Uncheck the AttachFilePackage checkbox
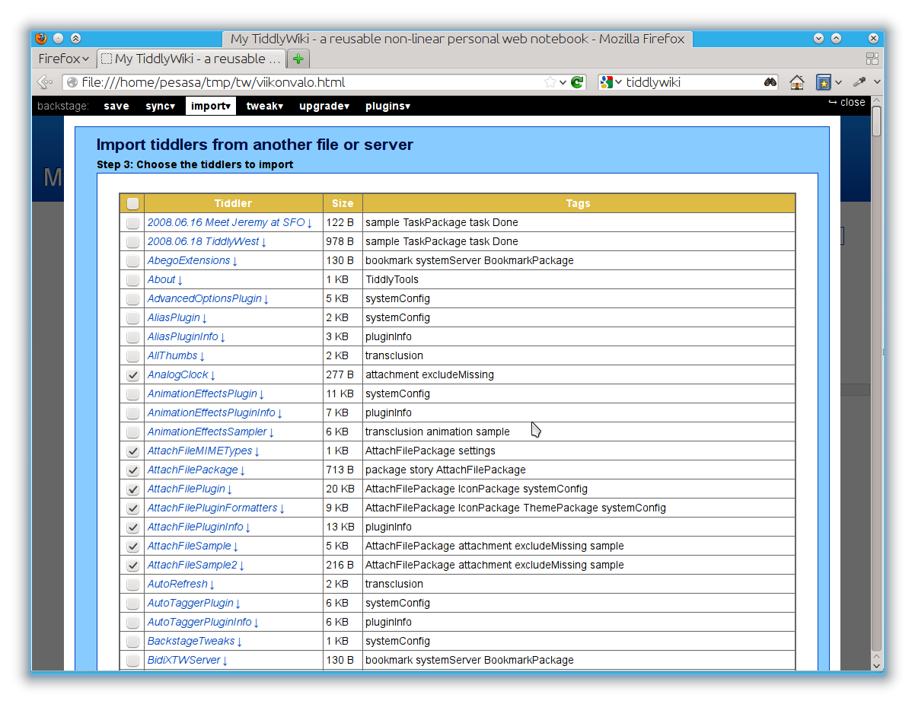Viewport: 915px width, 704px height. pos(132,470)
